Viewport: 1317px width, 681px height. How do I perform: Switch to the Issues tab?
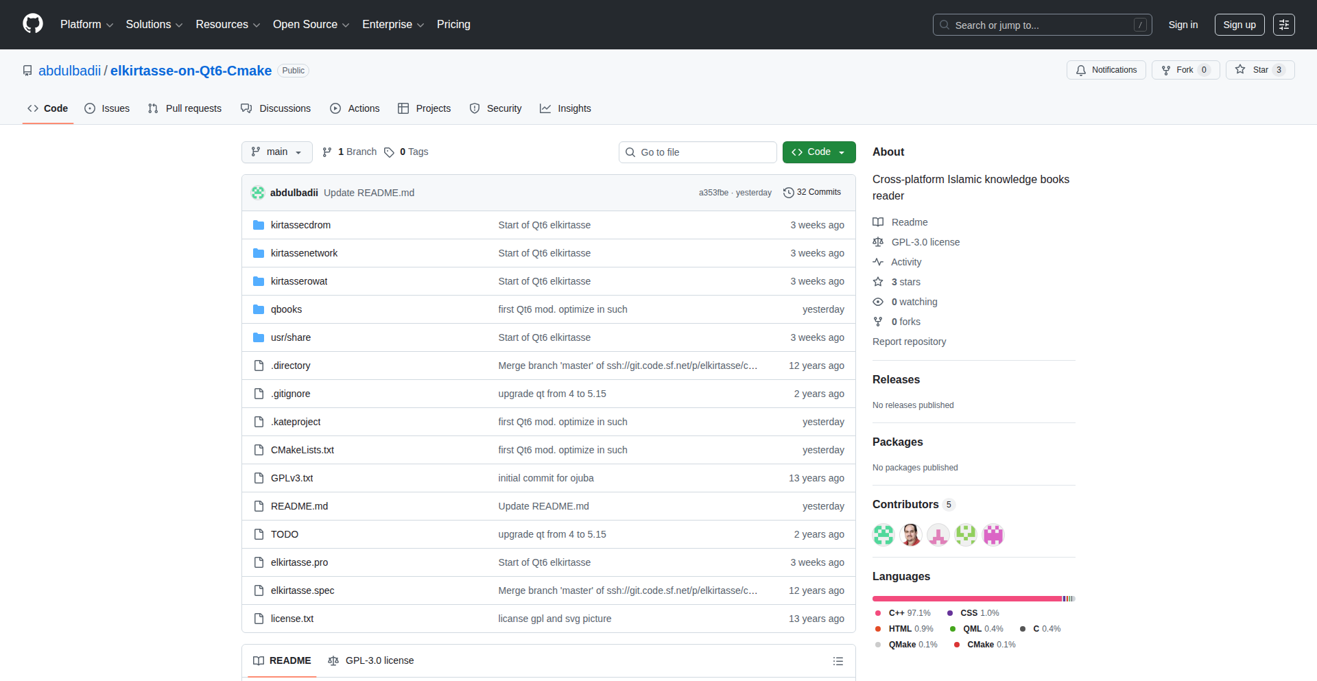[x=107, y=108]
